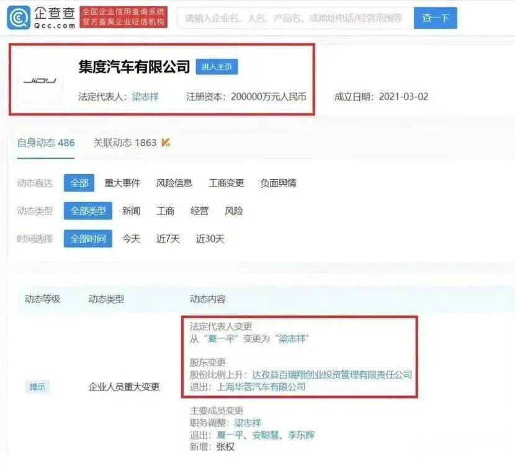This screenshot has height=468, width=515.
Task: Select 全部 under 动态直达
Action: (79, 183)
